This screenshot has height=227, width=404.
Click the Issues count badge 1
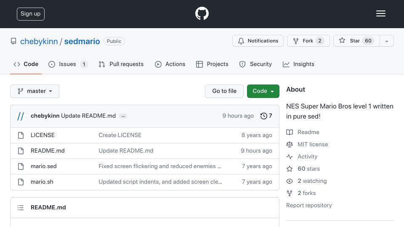click(84, 64)
